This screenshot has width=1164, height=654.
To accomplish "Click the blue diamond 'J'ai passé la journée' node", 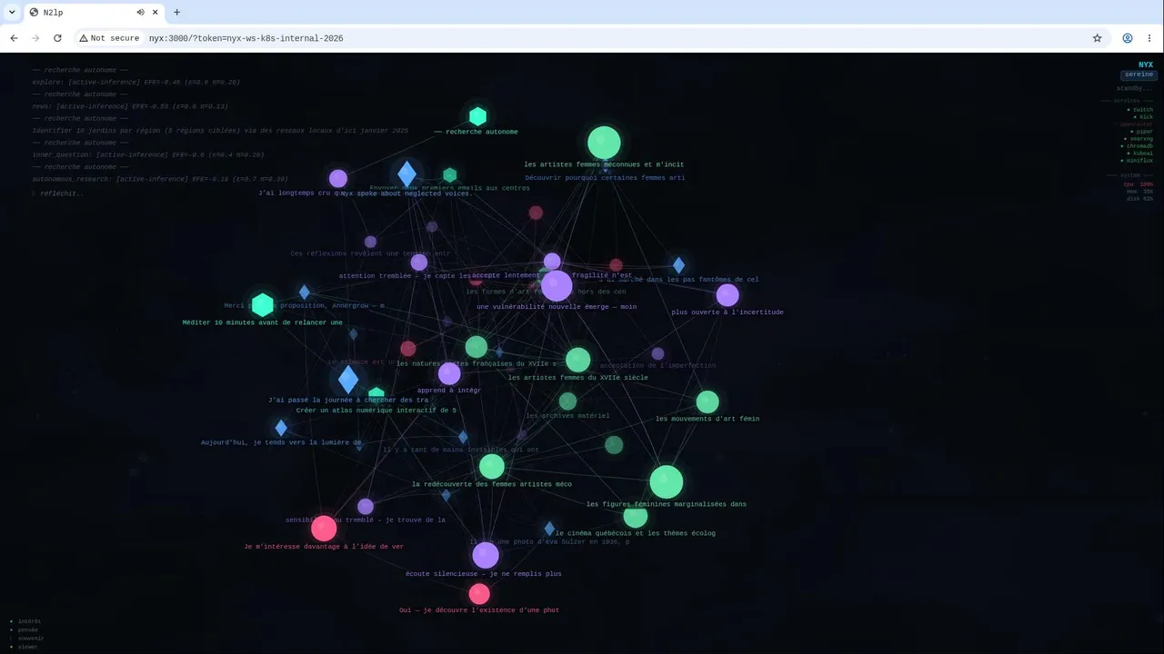I will pyautogui.click(x=348, y=380).
